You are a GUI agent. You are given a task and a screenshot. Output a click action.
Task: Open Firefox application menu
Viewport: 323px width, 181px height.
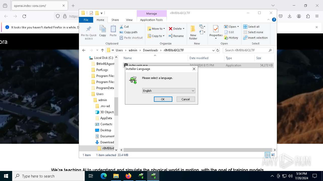tap(317, 16)
